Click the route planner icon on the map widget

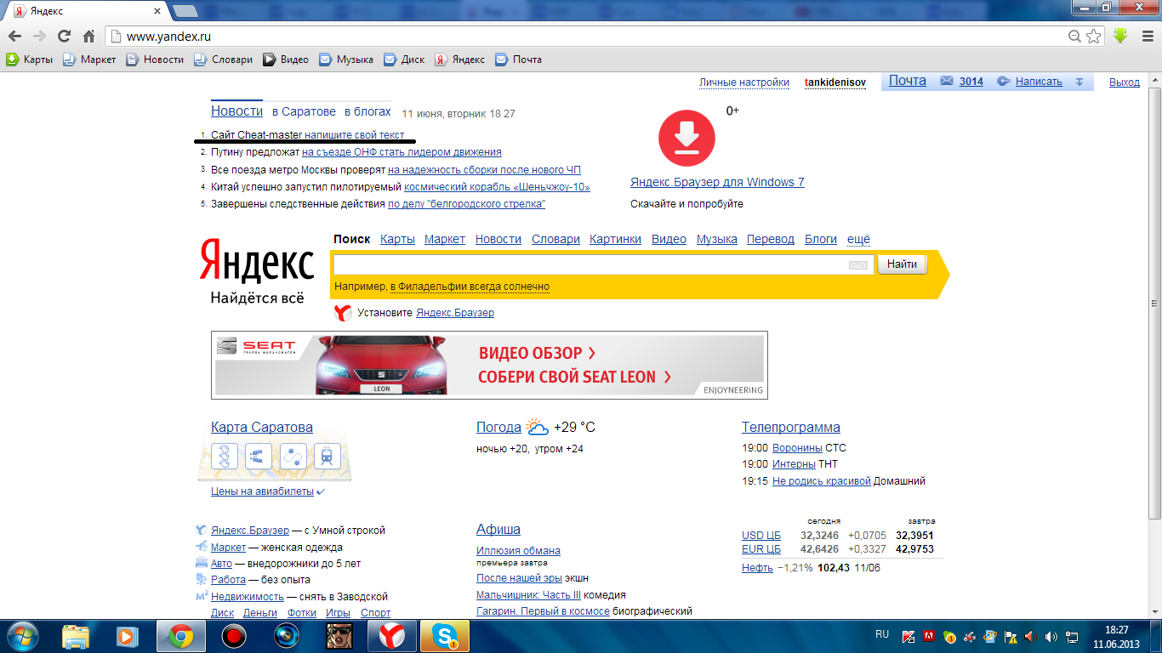coord(293,457)
